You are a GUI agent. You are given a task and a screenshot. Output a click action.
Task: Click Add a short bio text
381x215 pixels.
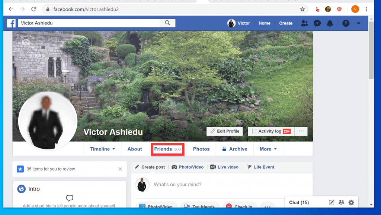coord(70,206)
